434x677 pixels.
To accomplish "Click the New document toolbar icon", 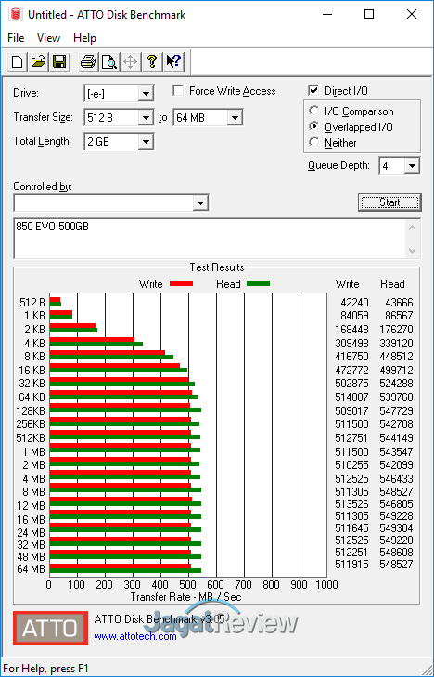I will (18, 61).
